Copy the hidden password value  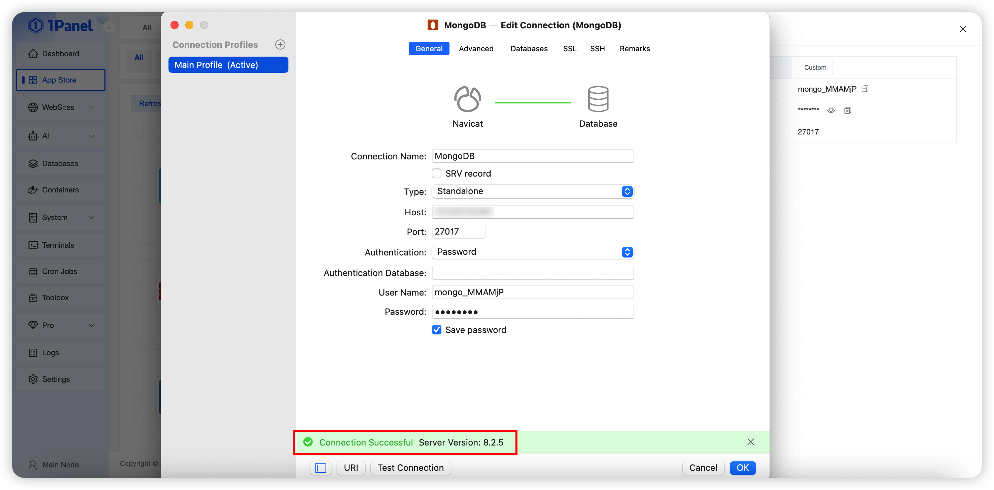click(847, 110)
